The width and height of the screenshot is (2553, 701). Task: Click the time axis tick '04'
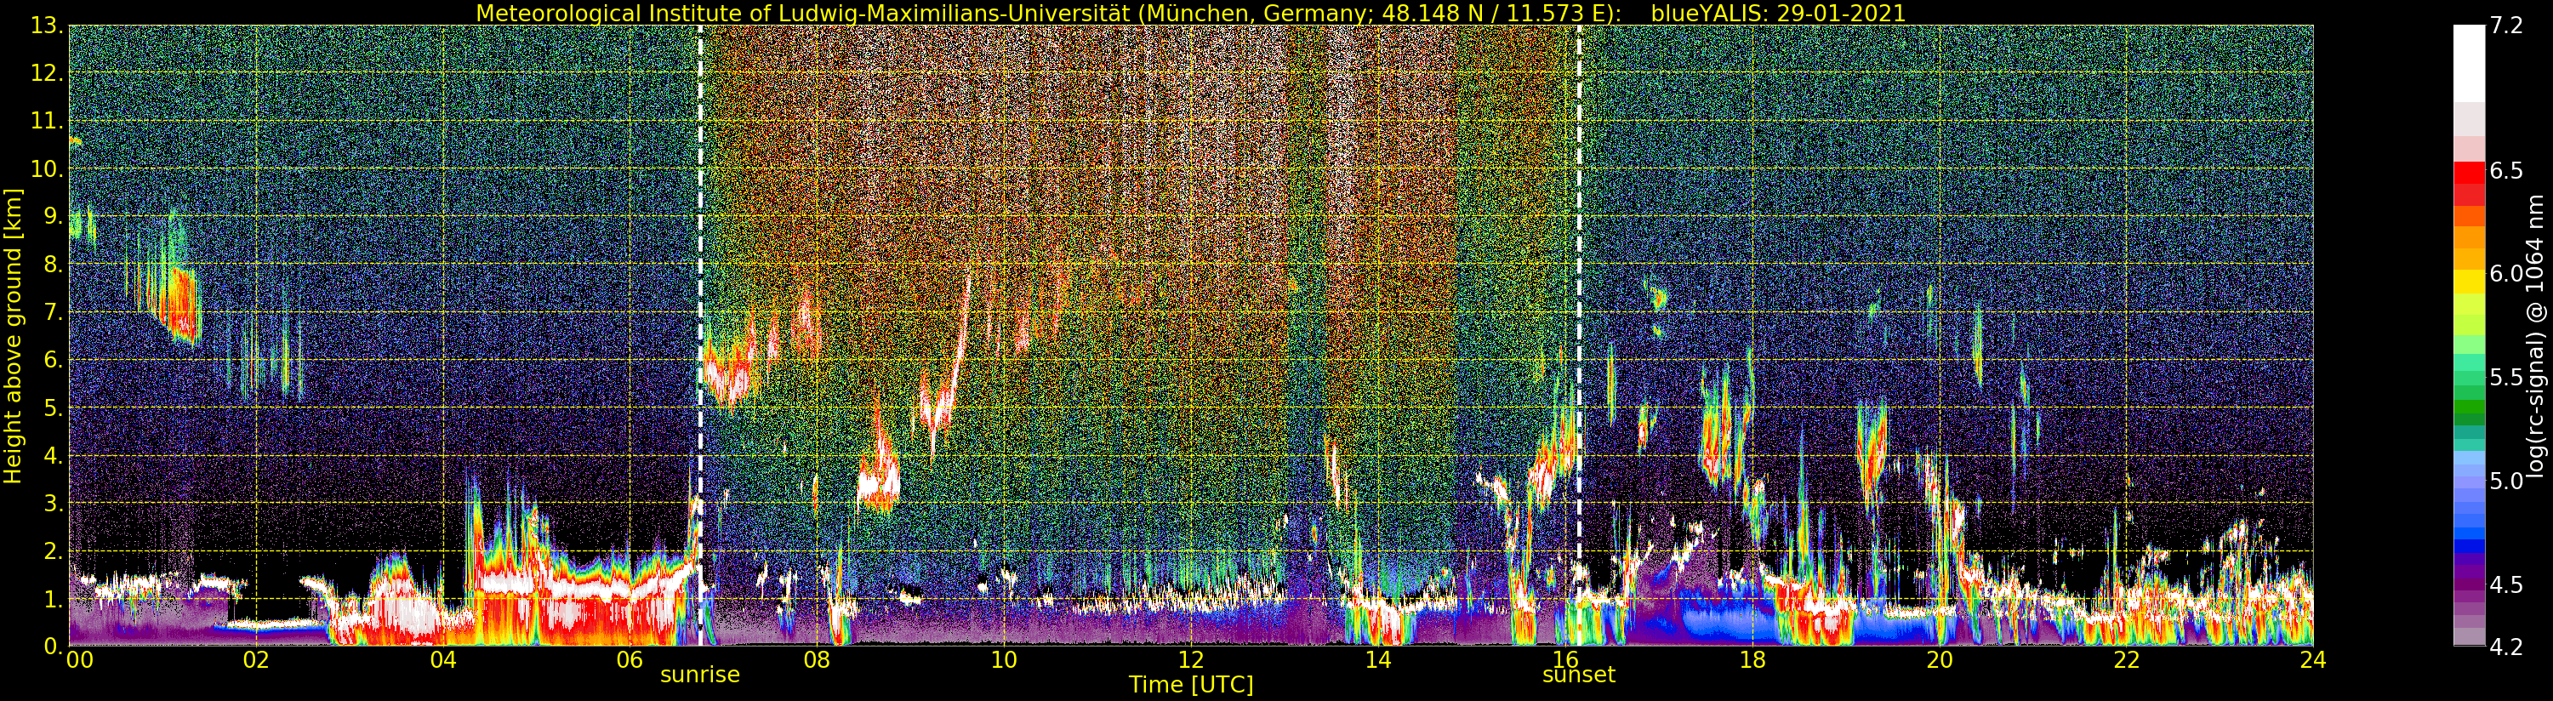443,660
